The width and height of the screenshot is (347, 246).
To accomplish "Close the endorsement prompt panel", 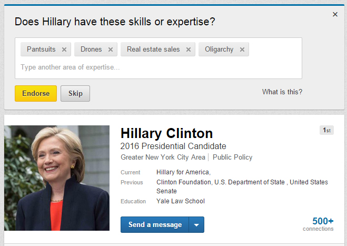I will [x=335, y=15].
